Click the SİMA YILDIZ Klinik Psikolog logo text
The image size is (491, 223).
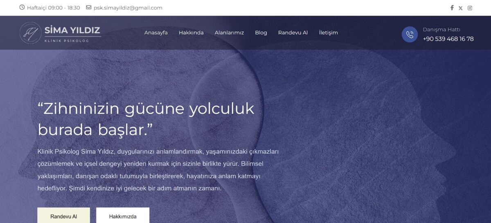point(72,33)
